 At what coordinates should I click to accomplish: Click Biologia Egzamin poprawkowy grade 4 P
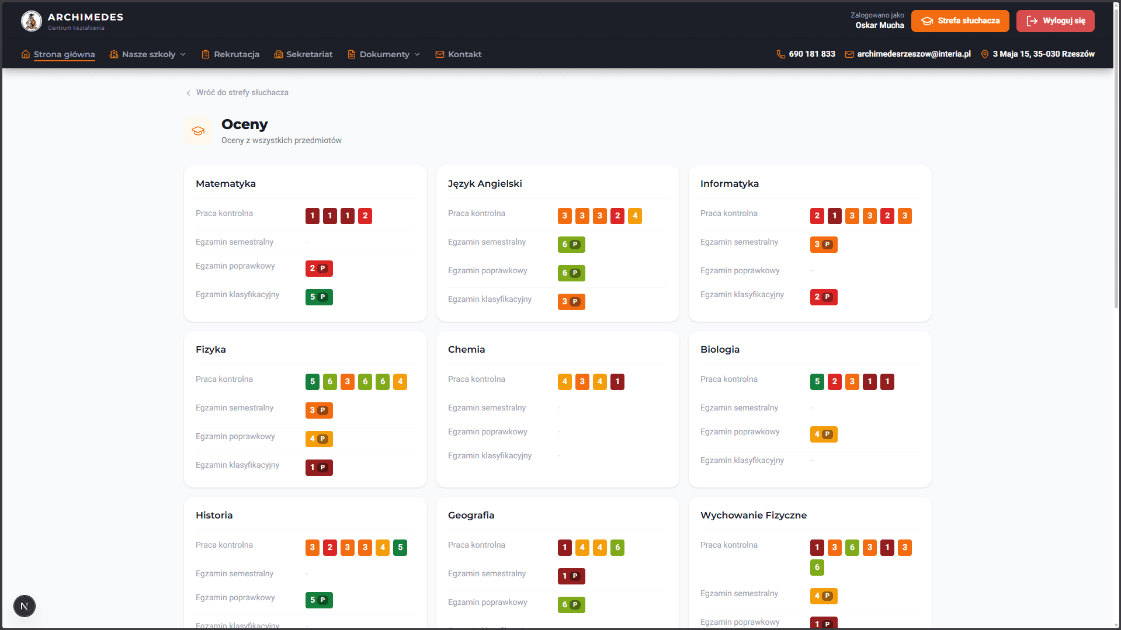pos(824,434)
